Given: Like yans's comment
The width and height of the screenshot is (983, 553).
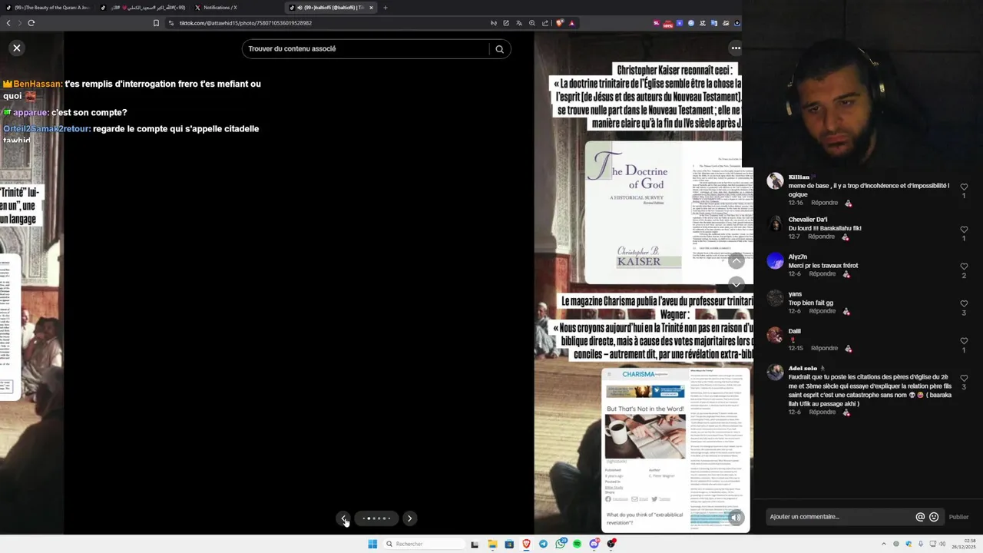Looking at the screenshot, I should click(964, 303).
